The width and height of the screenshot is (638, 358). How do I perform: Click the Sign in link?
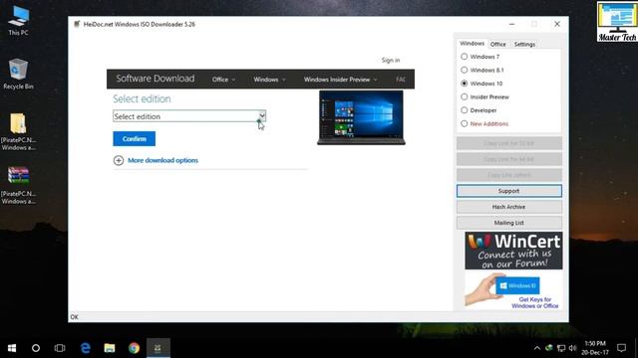(391, 60)
